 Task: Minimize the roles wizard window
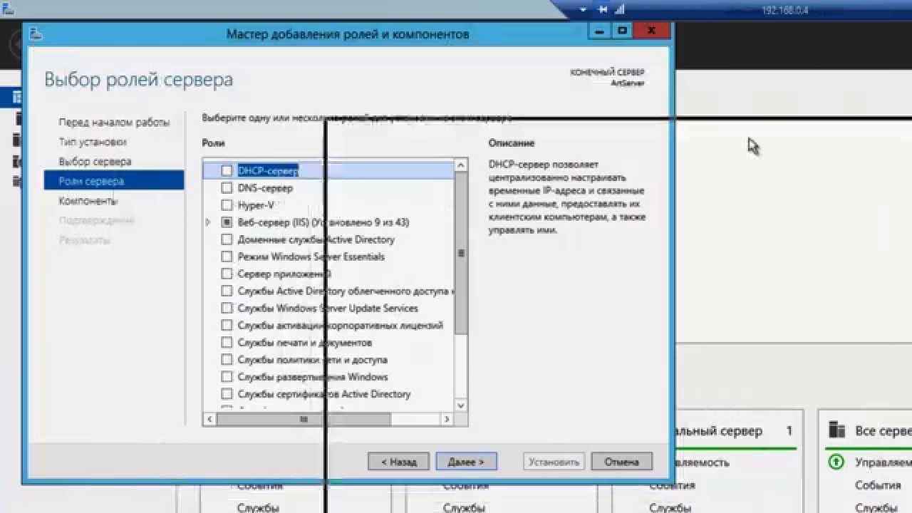[600, 31]
